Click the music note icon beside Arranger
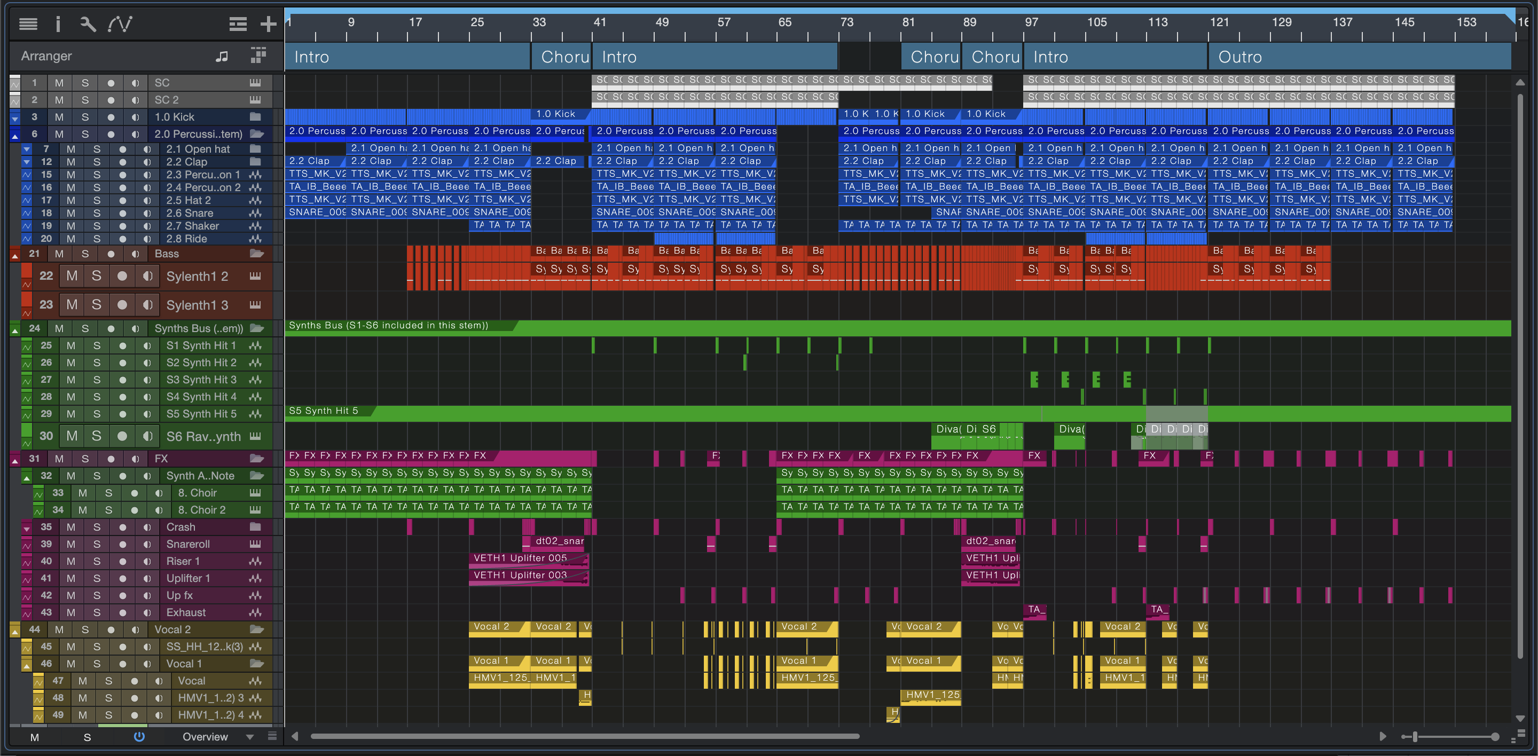The width and height of the screenshot is (1538, 756). pyautogui.click(x=222, y=56)
